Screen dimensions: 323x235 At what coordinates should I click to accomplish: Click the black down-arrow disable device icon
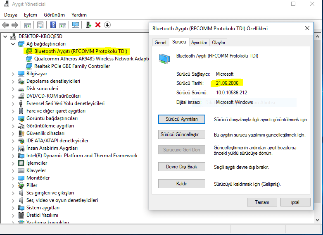[107, 25]
